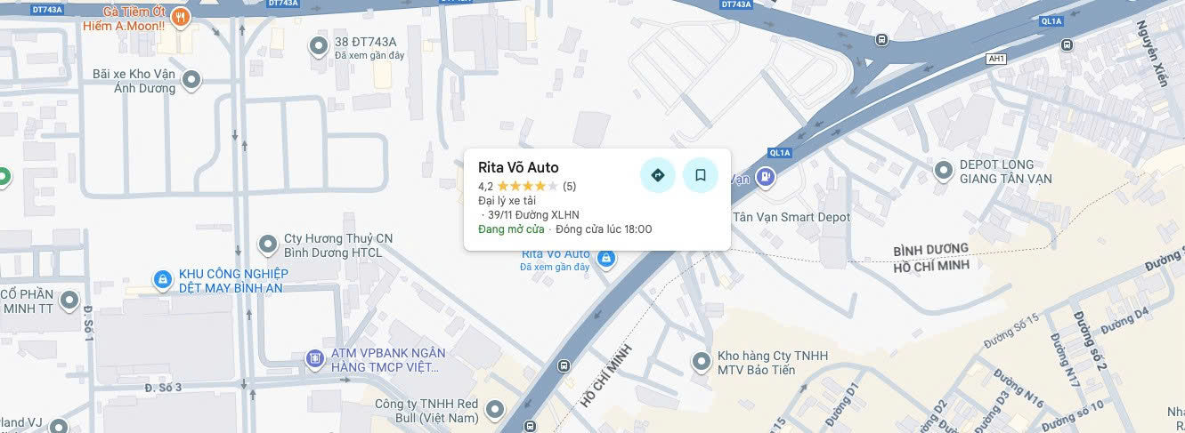The width and height of the screenshot is (1185, 433).
Task: Open the ATM VPBank marker icon
Action: point(314,359)
